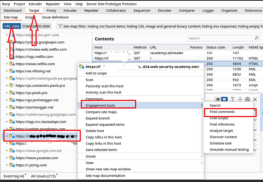The height and width of the screenshot is (182, 263).
Task: Open the Project menu
Action: [x=19, y=4]
